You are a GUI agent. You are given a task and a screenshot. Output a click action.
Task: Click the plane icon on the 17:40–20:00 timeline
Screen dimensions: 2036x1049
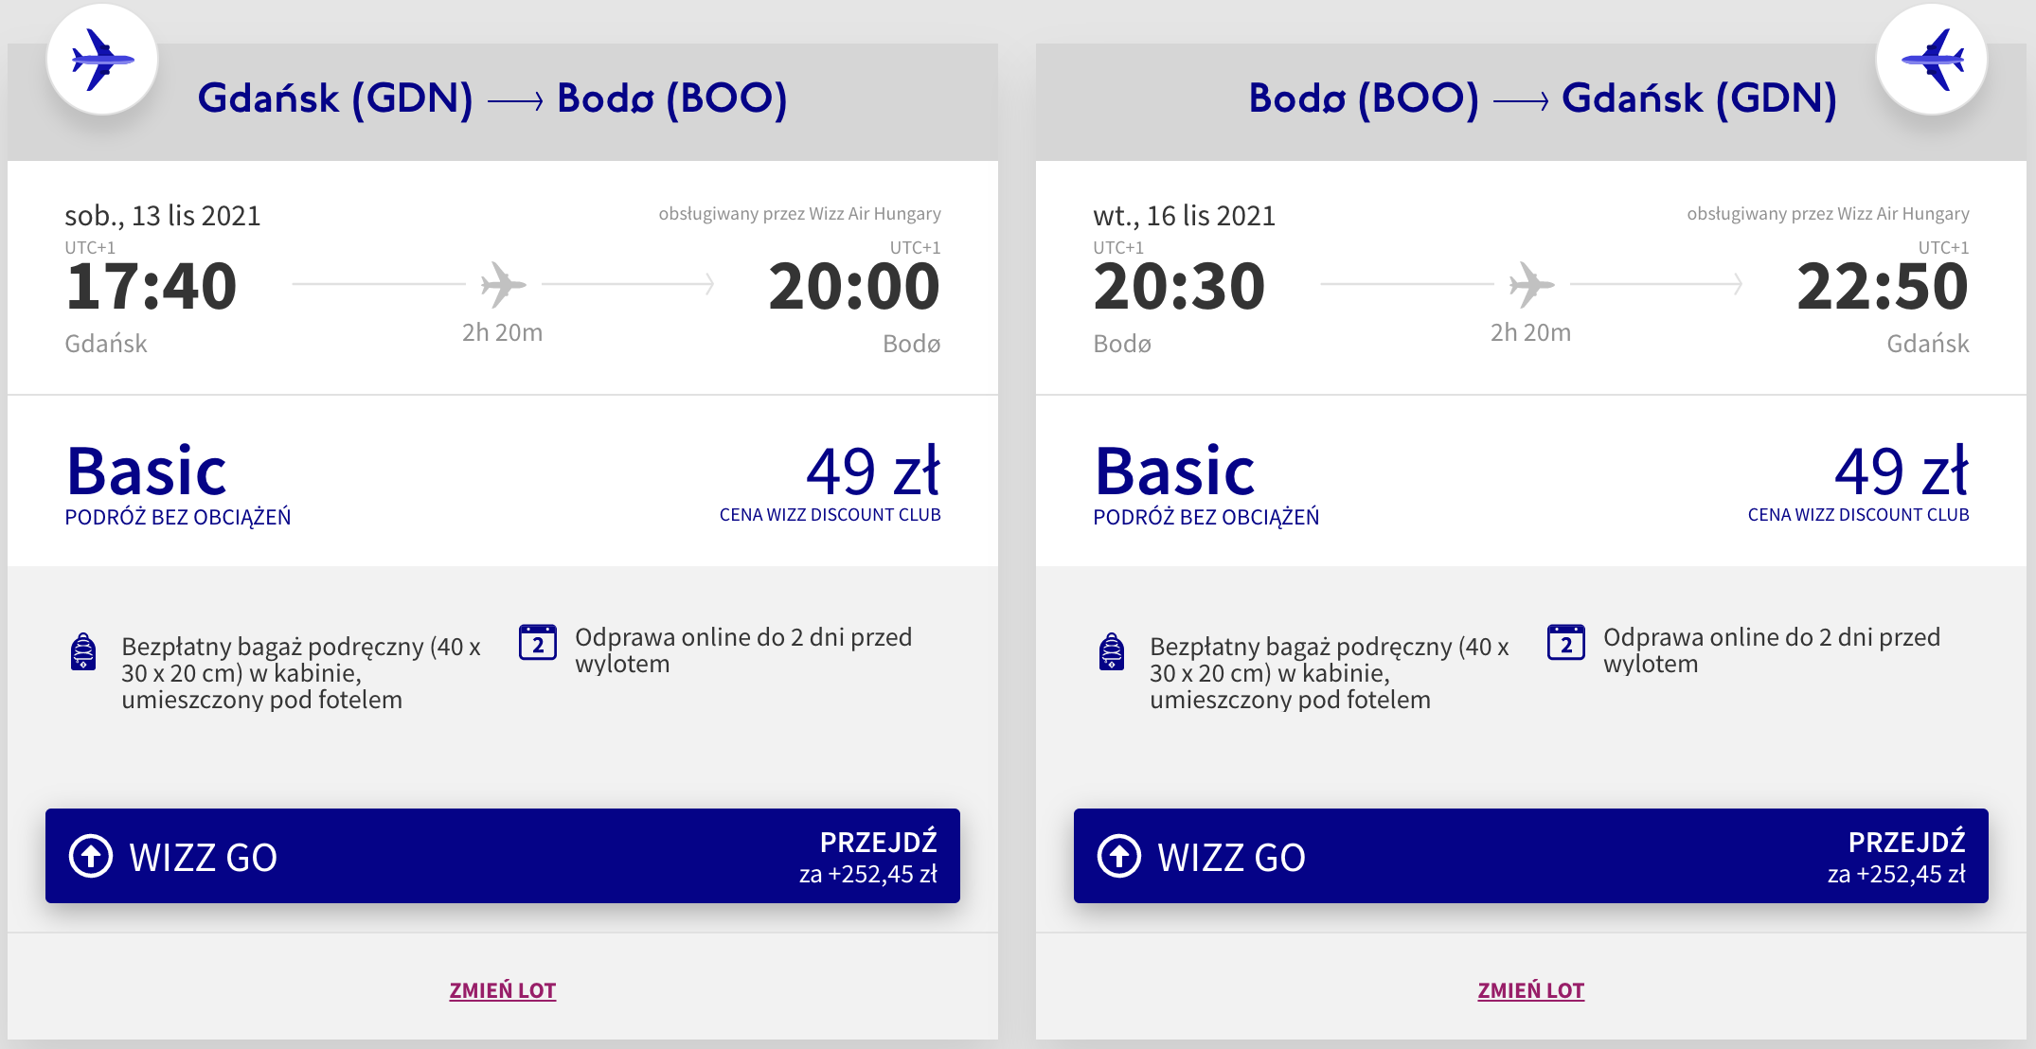pyautogui.click(x=503, y=284)
